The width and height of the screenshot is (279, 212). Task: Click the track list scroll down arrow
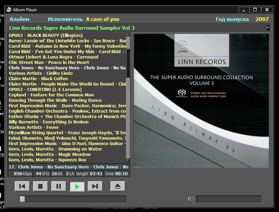[128, 160]
